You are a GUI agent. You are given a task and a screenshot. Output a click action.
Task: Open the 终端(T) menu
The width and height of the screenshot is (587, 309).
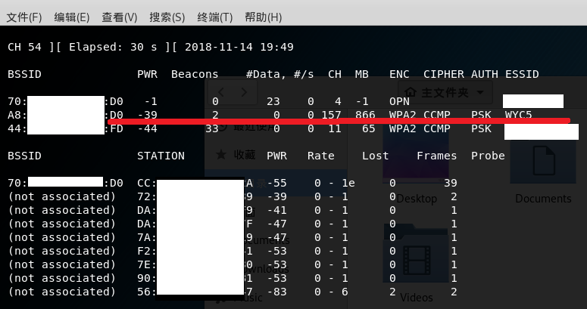click(215, 17)
